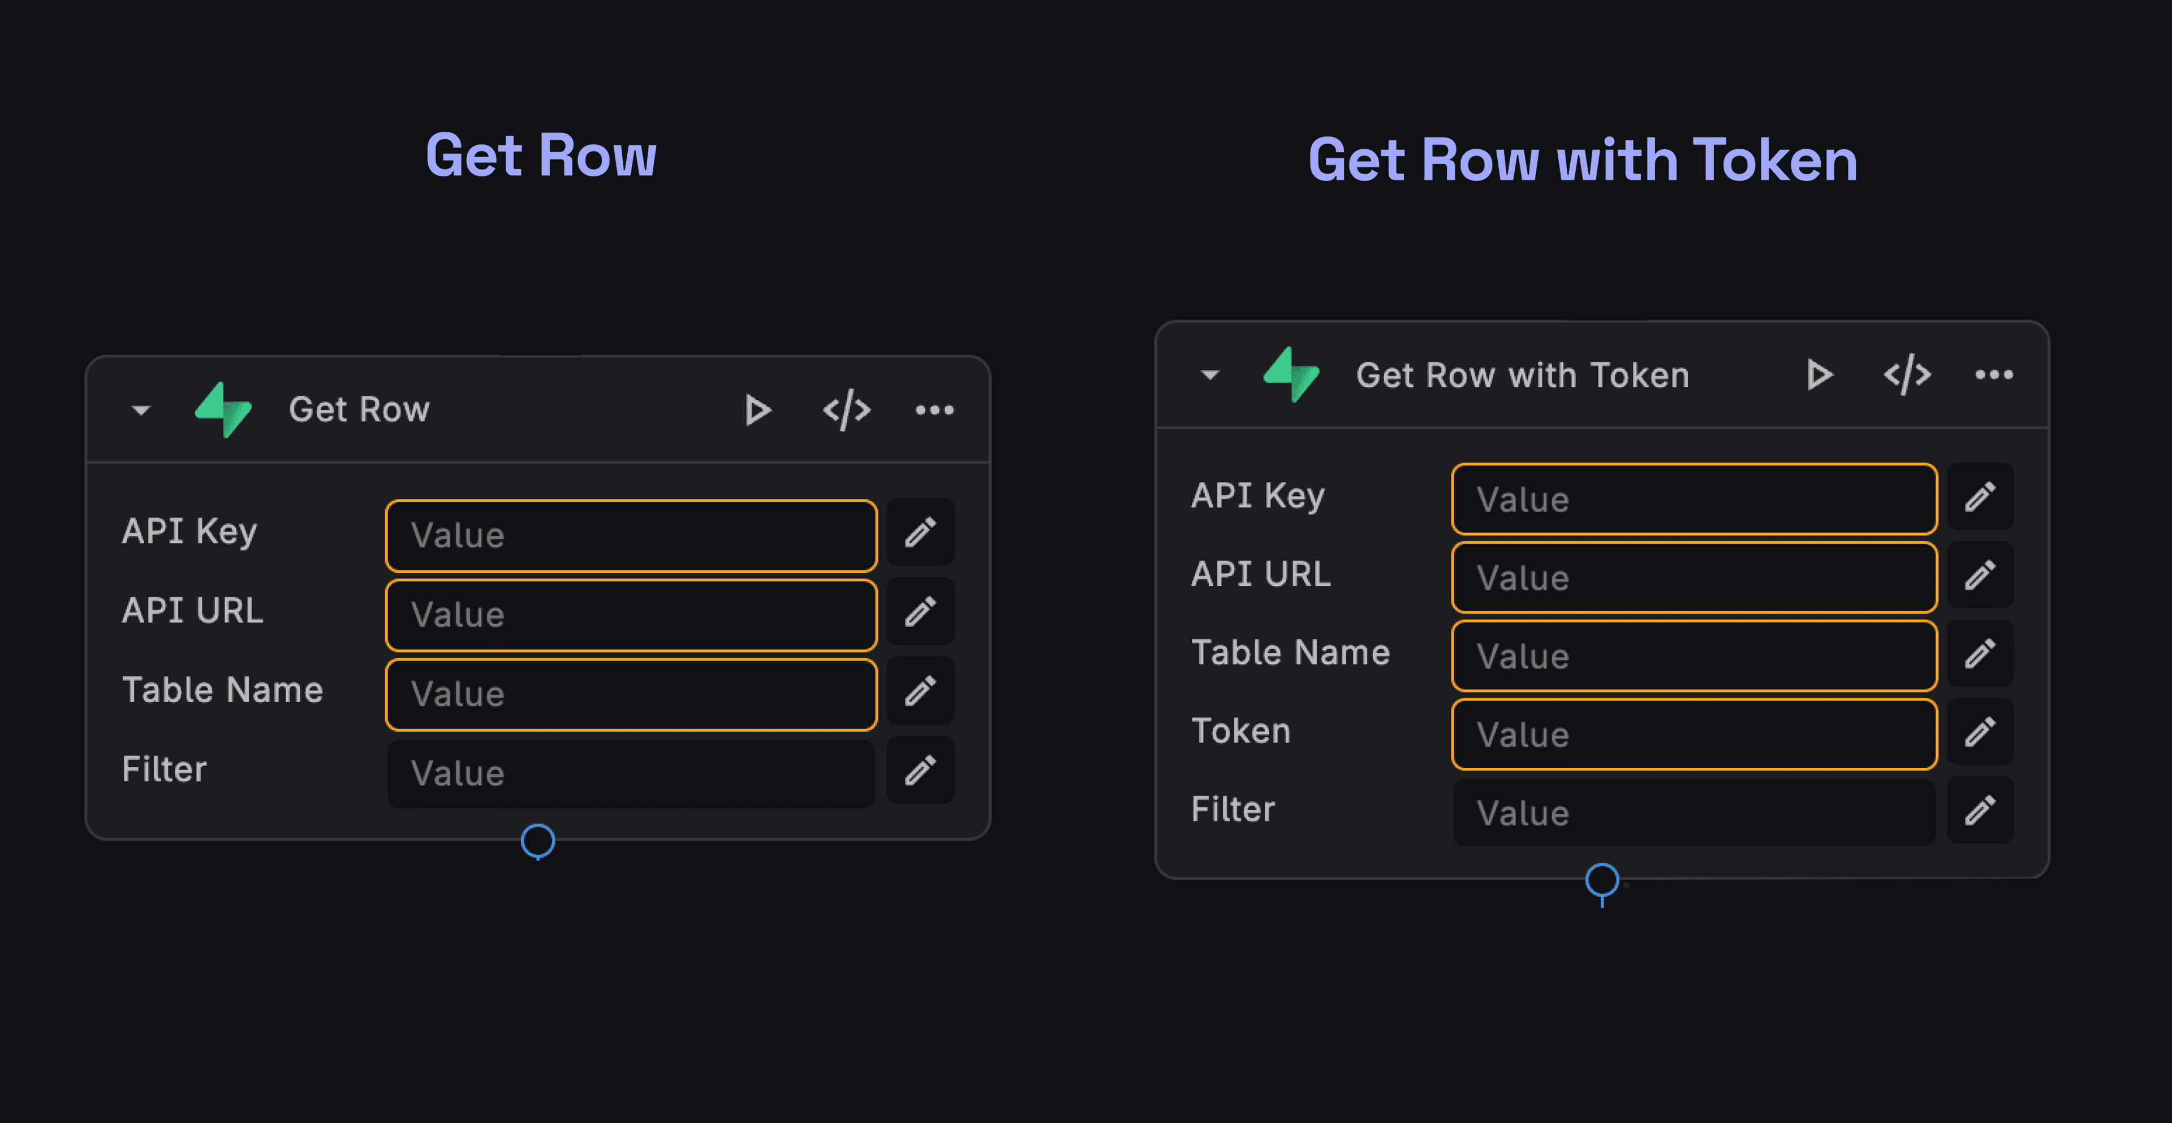Edit API URL with pencil in Get Row
This screenshot has height=1123, width=2172.
pyautogui.click(x=920, y=612)
